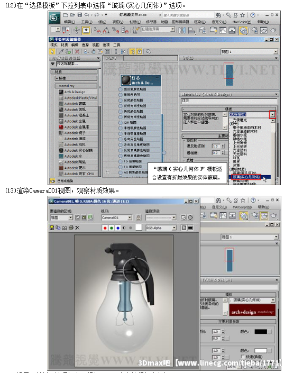Toggle the highlighted Material/Map Browser button in Slate toolbar

pos(140,51)
